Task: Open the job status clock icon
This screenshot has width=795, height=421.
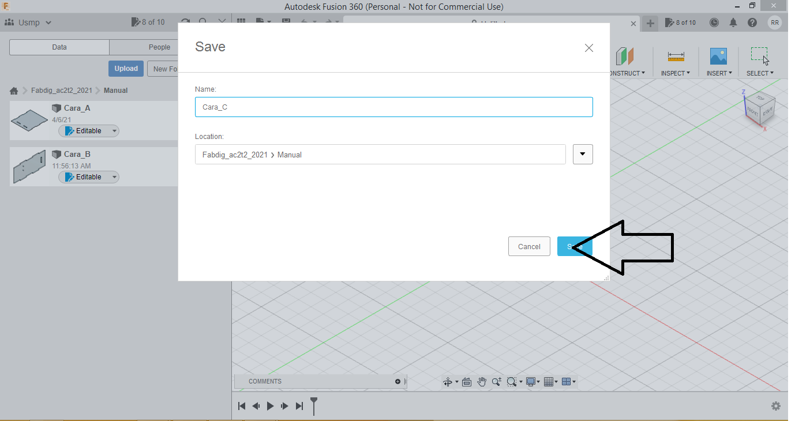Action: (x=714, y=22)
